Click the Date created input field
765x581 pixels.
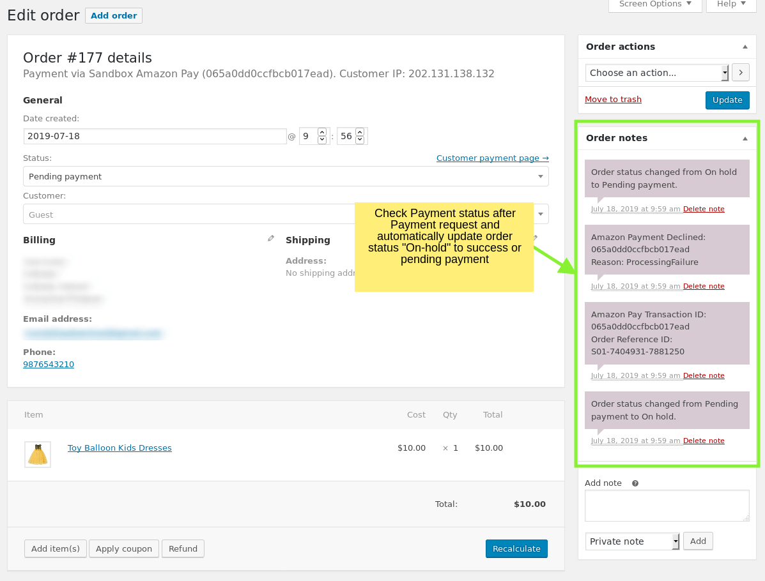click(155, 136)
